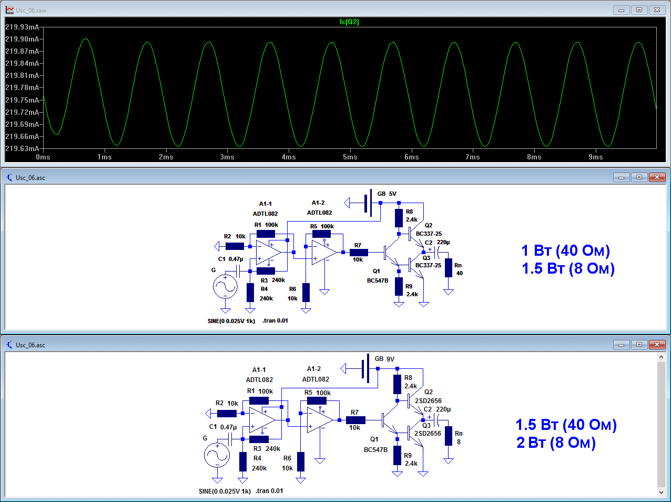The width and height of the screenshot is (671, 502).
Task: Minimize the Usc_06.raw waveform window
Action: (x=621, y=10)
